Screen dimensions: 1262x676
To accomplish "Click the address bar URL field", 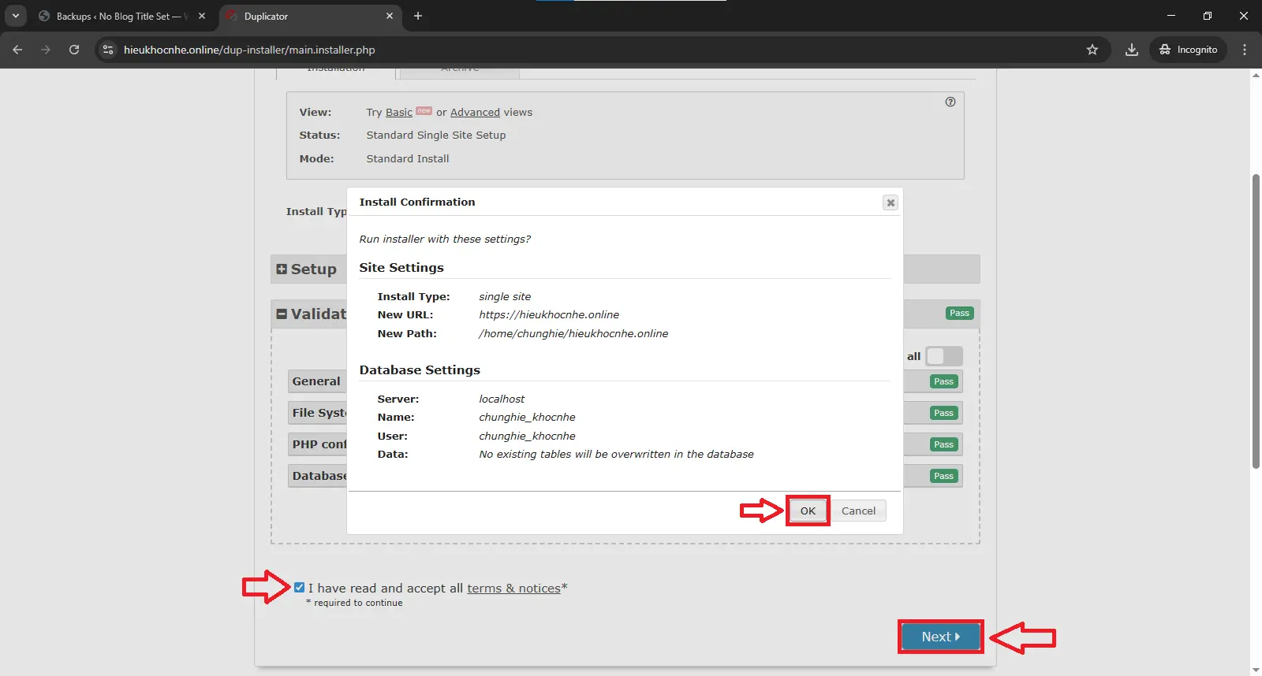I will tap(552, 50).
